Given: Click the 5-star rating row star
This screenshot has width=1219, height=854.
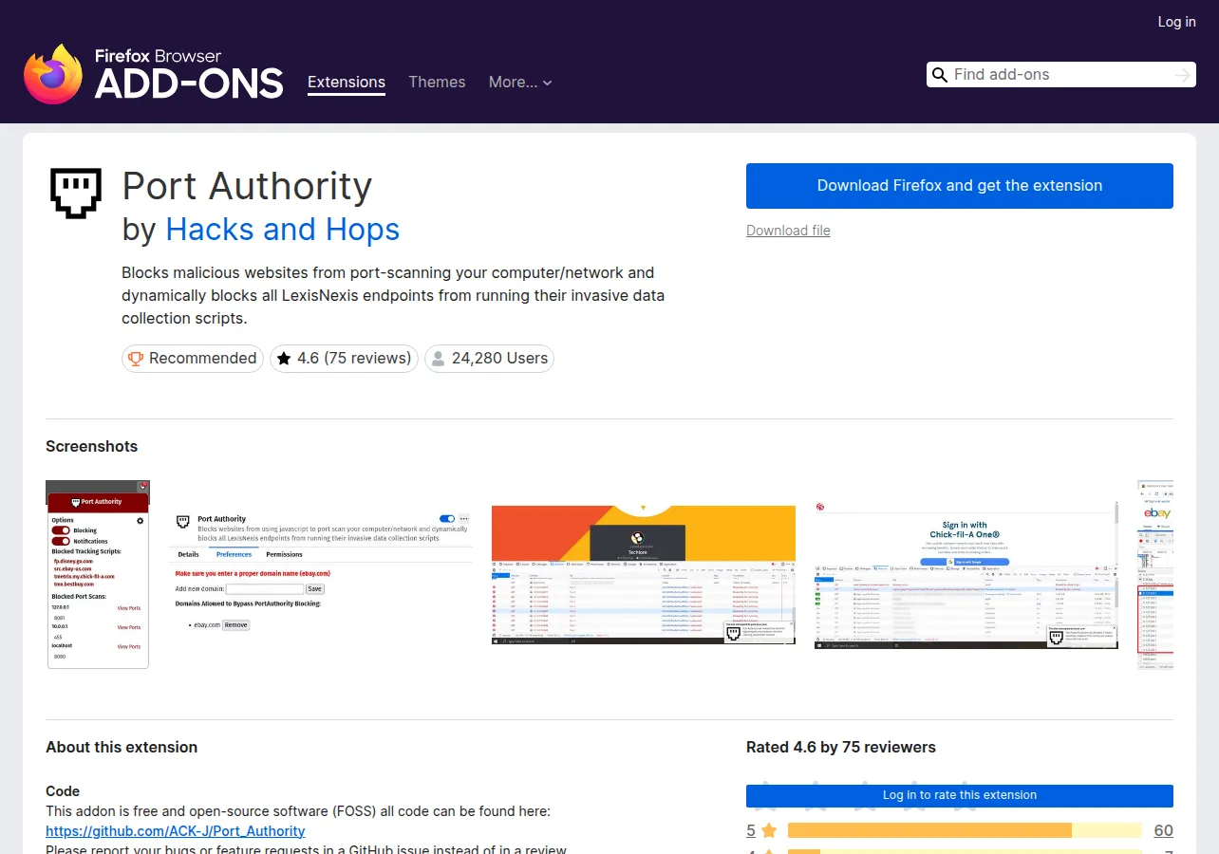Looking at the screenshot, I should [x=769, y=831].
